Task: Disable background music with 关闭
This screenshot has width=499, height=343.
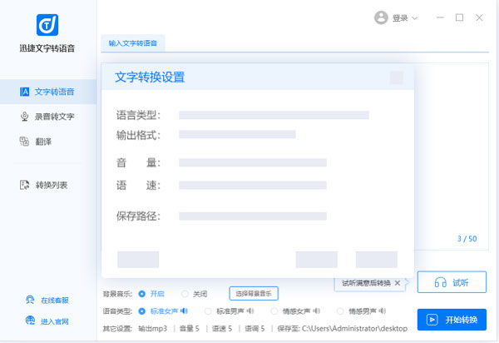Action: coord(185,294)
